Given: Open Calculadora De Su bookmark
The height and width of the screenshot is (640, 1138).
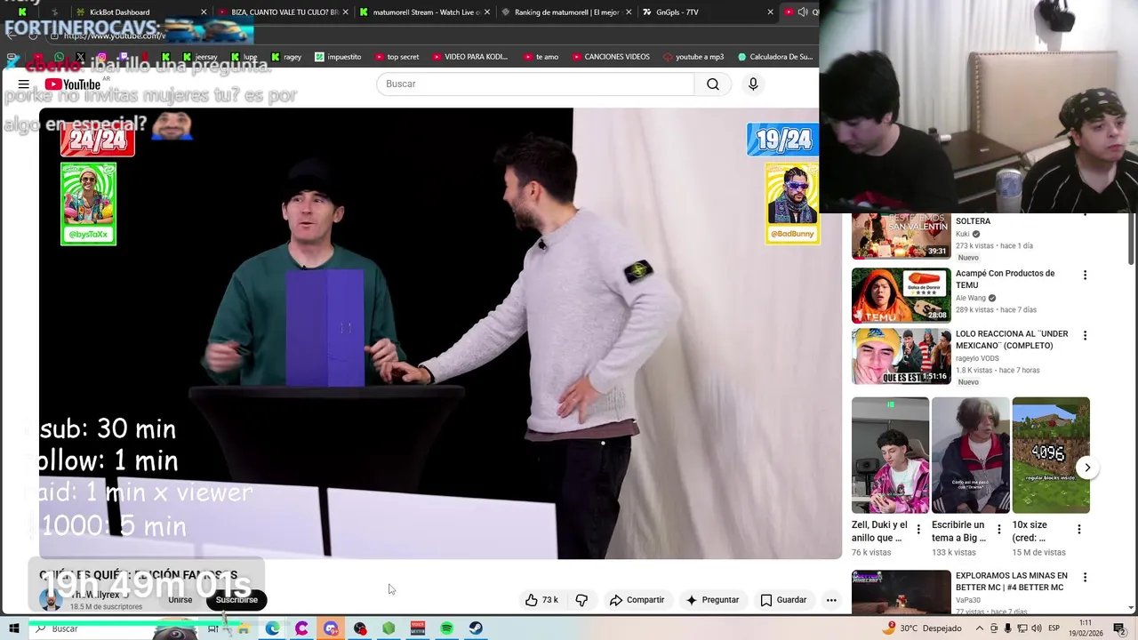Looking at the screenshot, I should (774, 57).
